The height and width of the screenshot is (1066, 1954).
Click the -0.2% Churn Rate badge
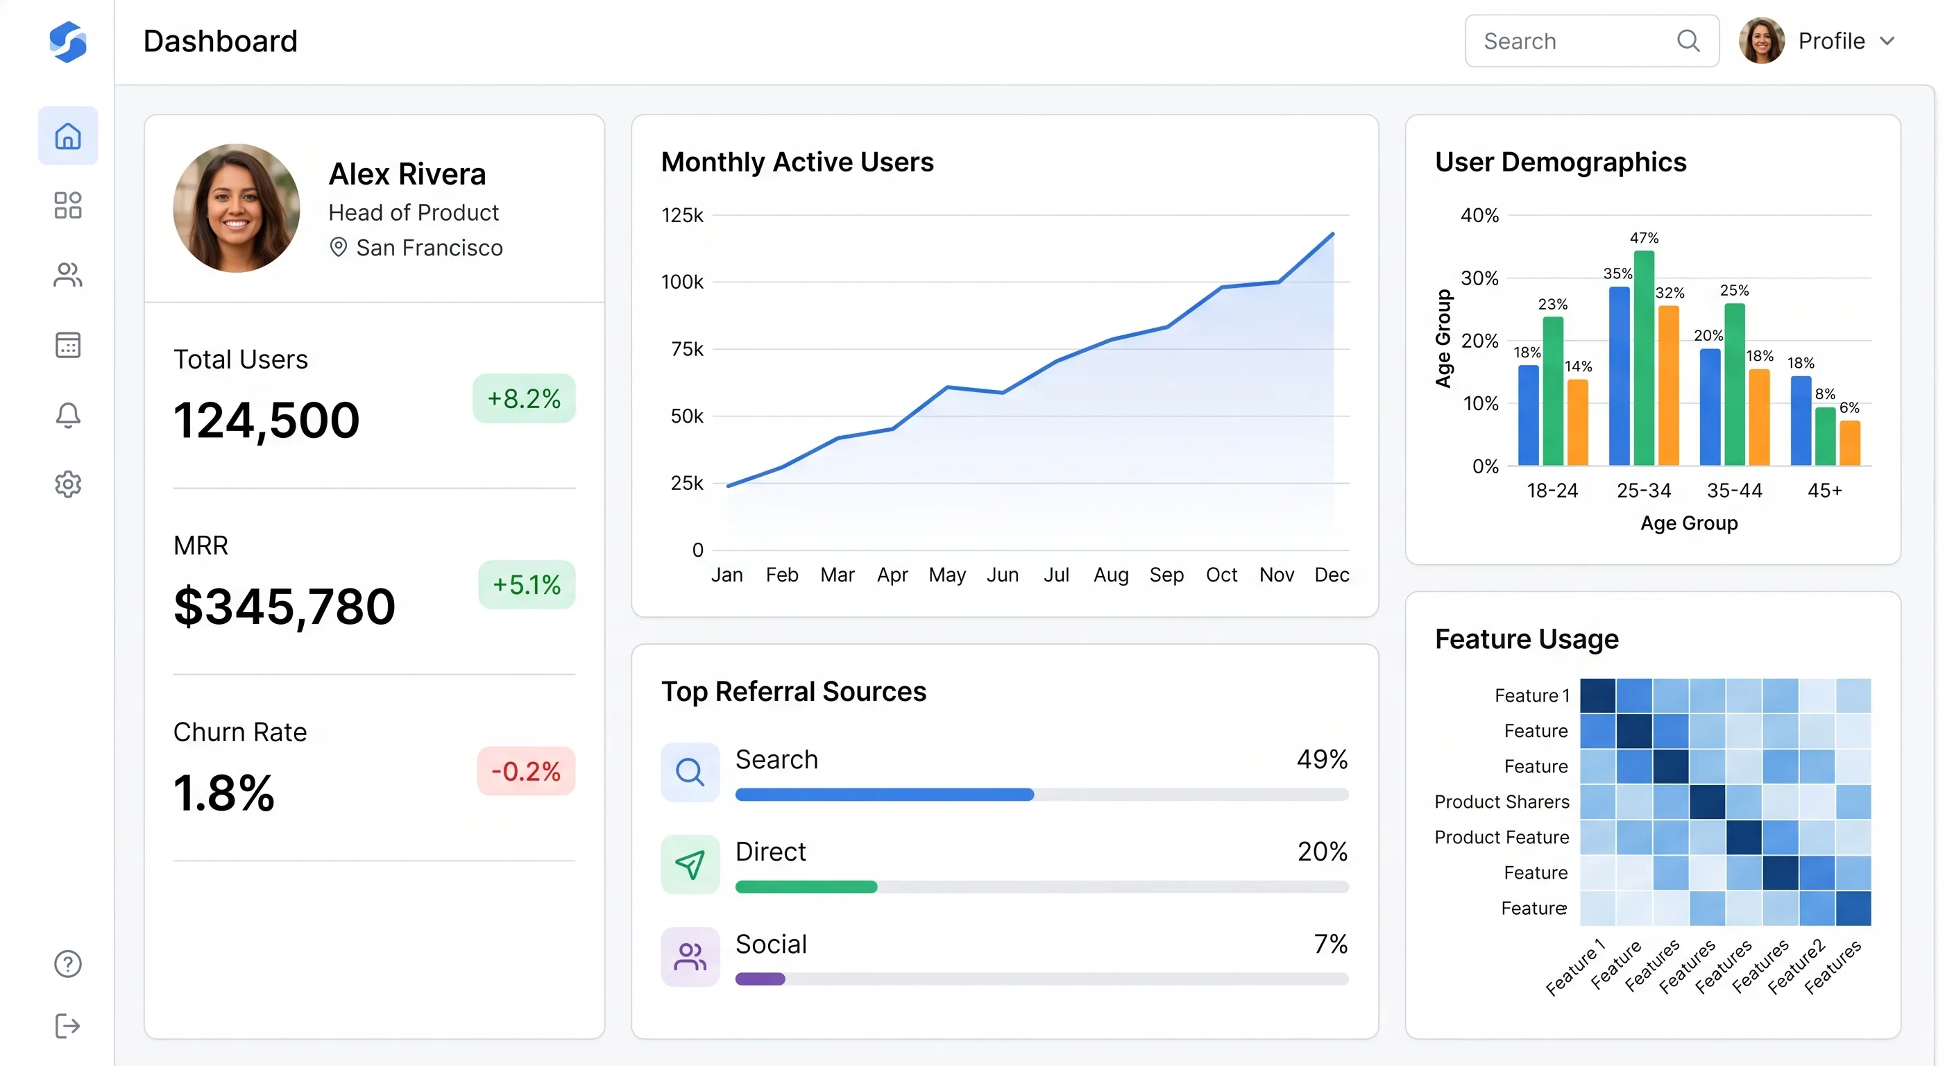tap(526, 771)
